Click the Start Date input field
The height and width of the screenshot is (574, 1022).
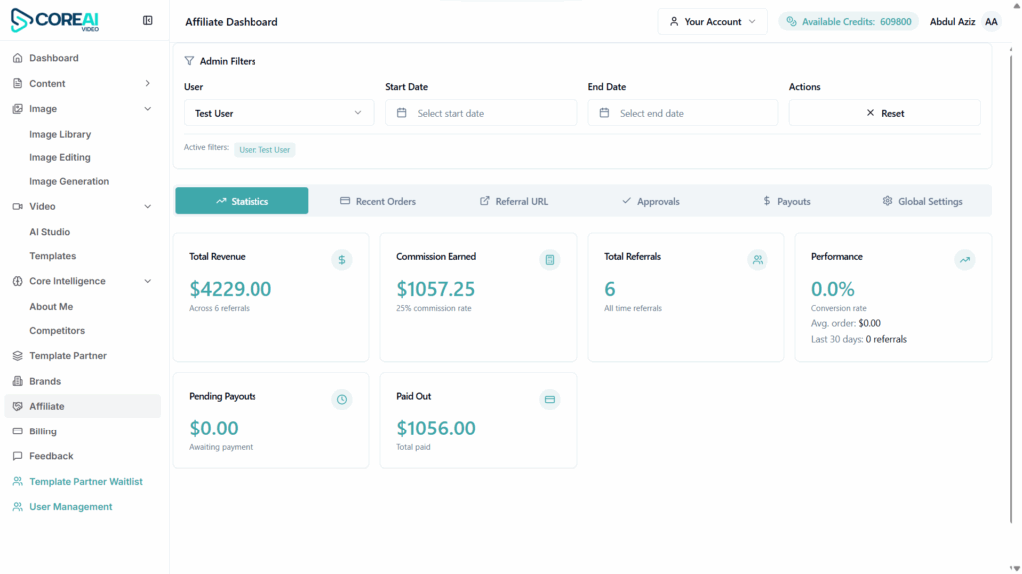point(481,113)
